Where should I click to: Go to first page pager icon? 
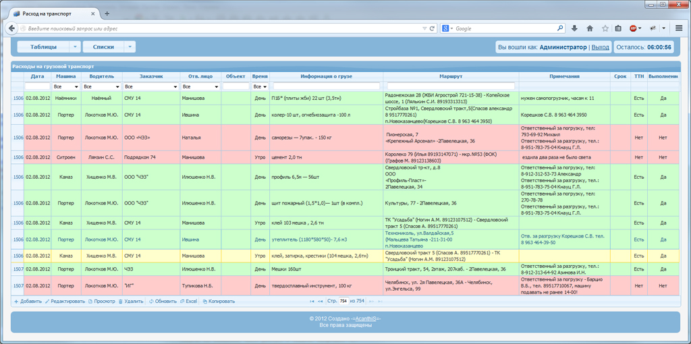[312, 302]
